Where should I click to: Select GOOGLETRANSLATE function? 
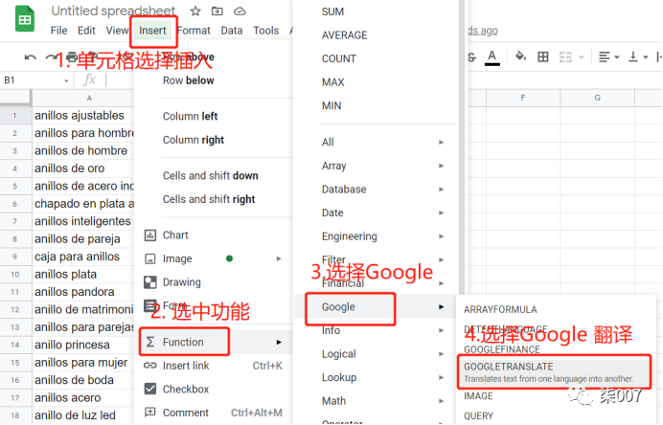[x=554, y=371]
